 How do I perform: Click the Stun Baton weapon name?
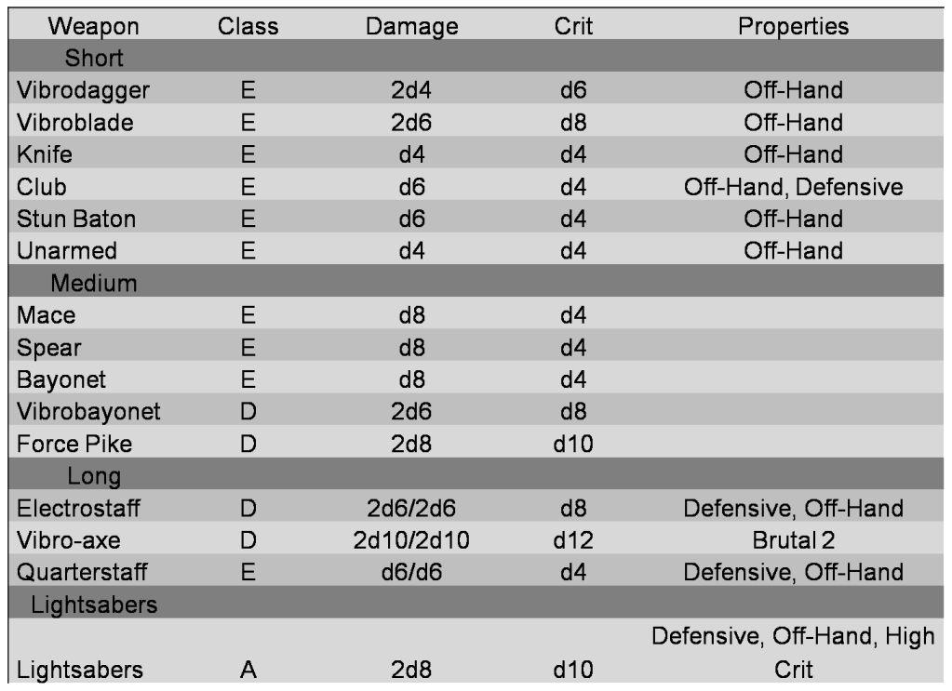[76, 219]
